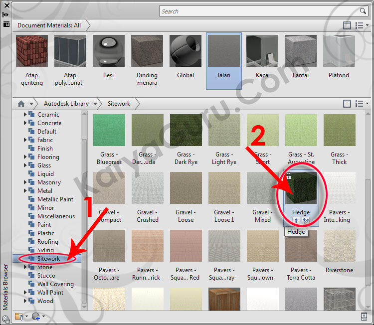Open the material editor icon at bottom right

[364, 317]
